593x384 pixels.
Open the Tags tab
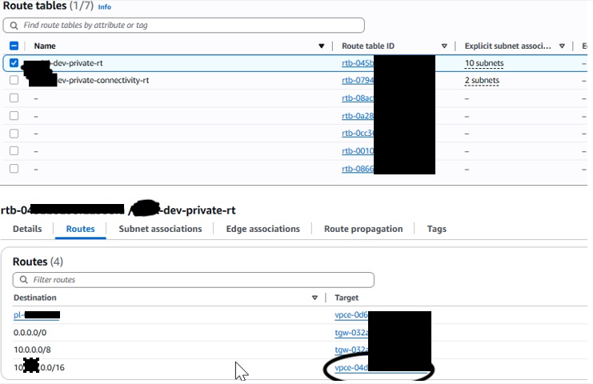pos(437,229)
